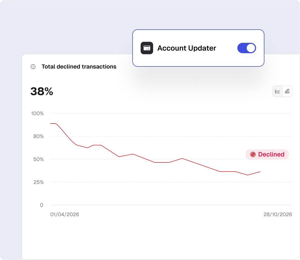This screenshot has width=300, height=260.
Task: Switch to bar chart view
Action: click(287, 91)
